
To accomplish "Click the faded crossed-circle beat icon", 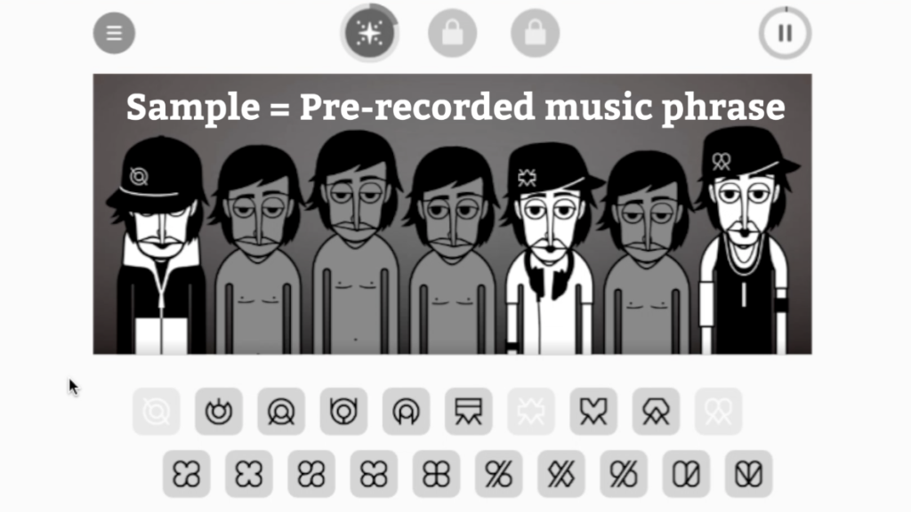I will pos(157,412).
